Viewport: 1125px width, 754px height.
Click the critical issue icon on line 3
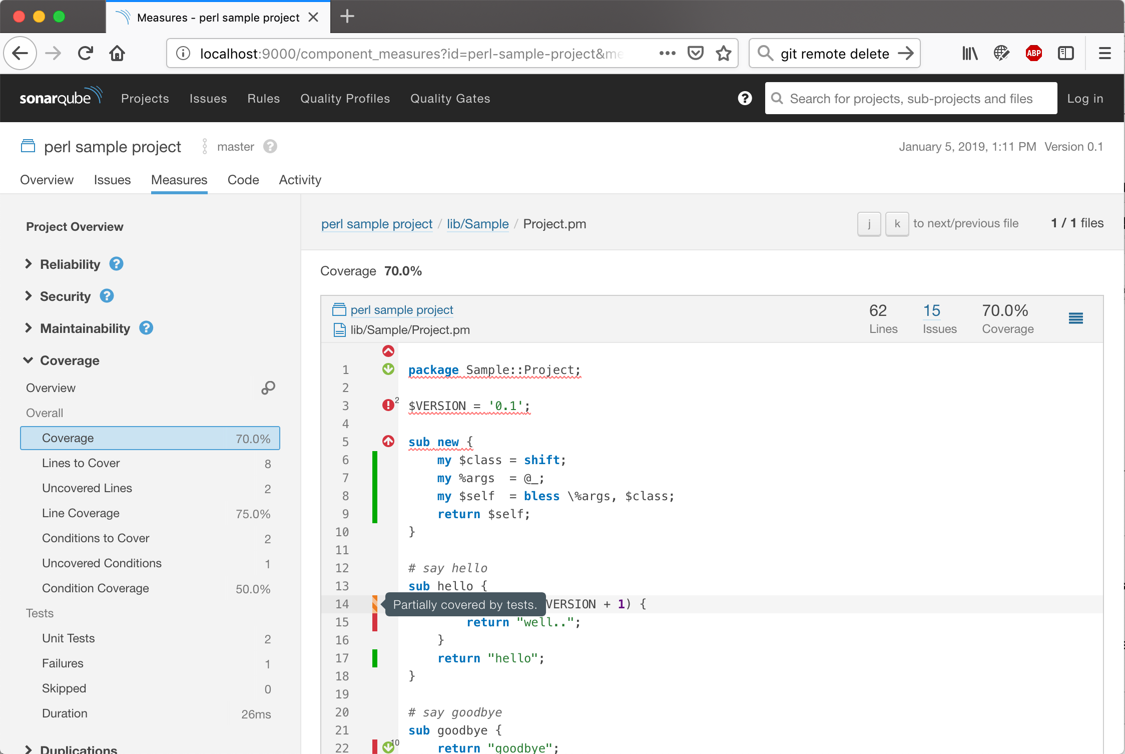(388, 405)
